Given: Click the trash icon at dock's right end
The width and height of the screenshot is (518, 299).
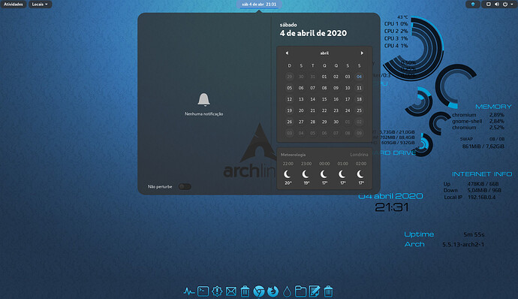Looking at the screenshot, I should tap(328, 291).
